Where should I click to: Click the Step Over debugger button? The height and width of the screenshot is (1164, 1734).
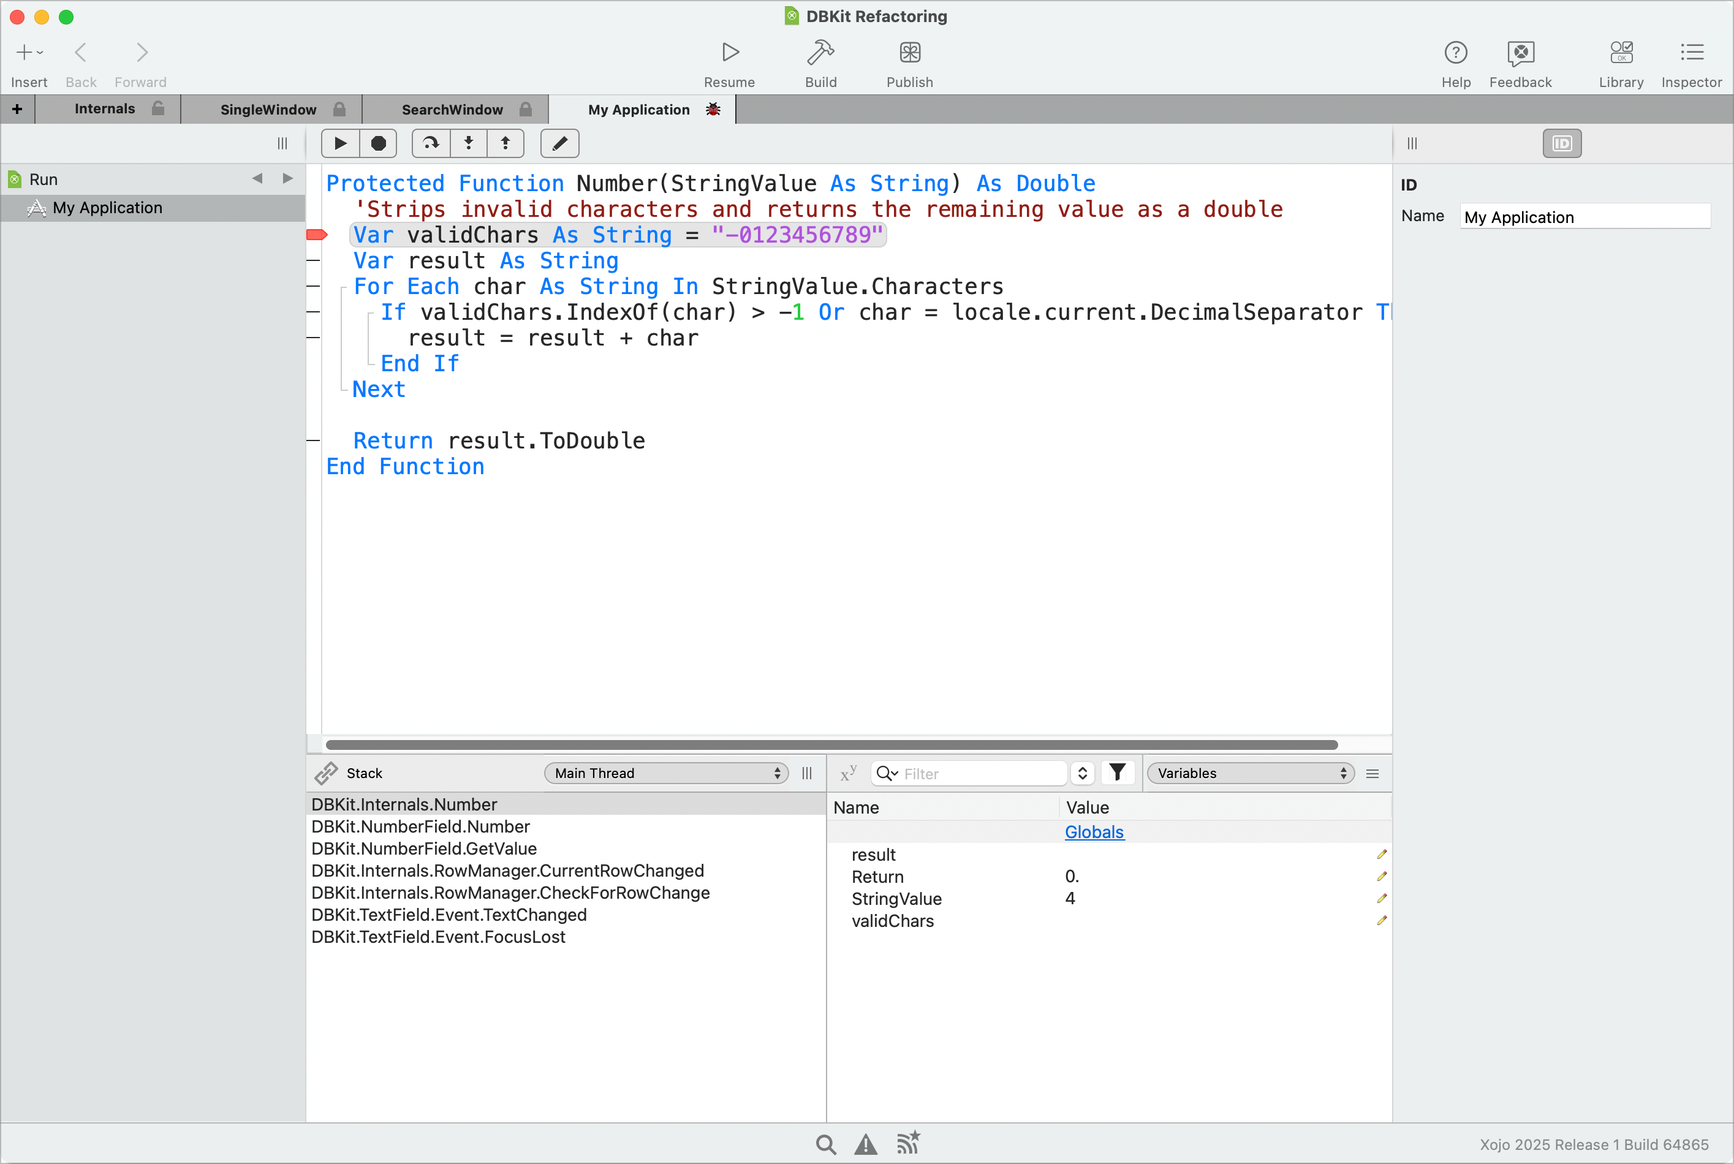tap(431, 143)
